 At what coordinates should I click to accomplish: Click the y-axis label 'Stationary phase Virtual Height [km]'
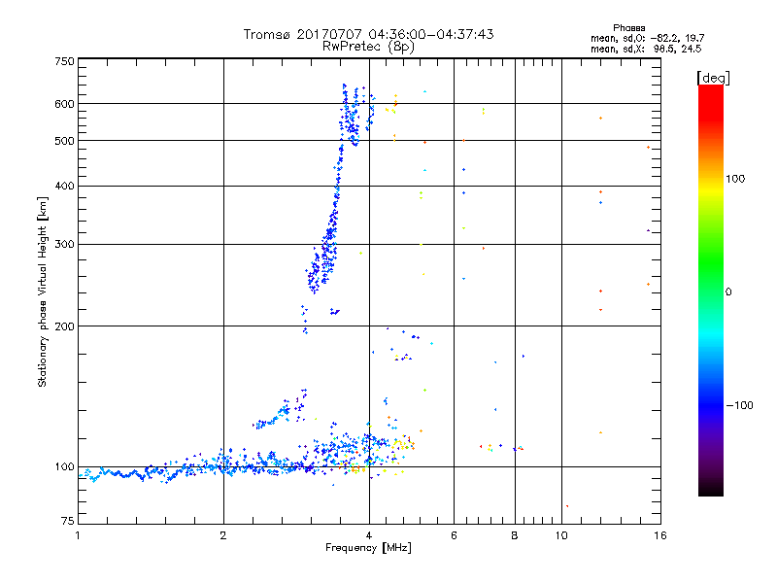[x=42, y=292]
